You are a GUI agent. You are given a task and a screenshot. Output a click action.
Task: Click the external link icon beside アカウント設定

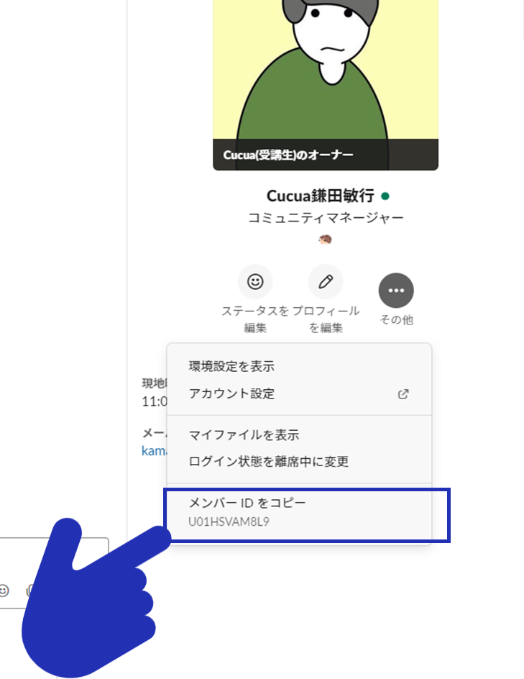click(x=403, y=394)
